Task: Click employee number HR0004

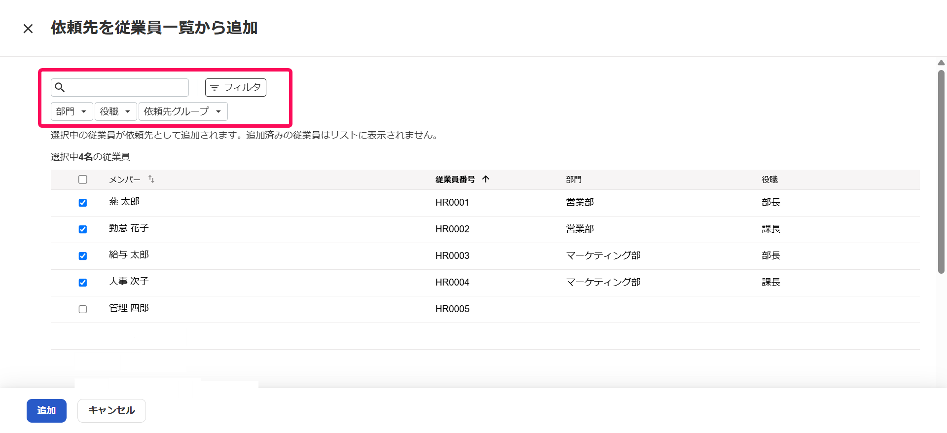Action: [x=452, y=283]
